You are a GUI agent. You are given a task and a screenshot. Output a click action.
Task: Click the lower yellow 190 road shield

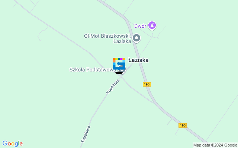[x=183, y=125]
